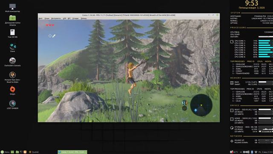
Task: Open the 'Опции' menu in Cemu
Action: coord(47,18)
